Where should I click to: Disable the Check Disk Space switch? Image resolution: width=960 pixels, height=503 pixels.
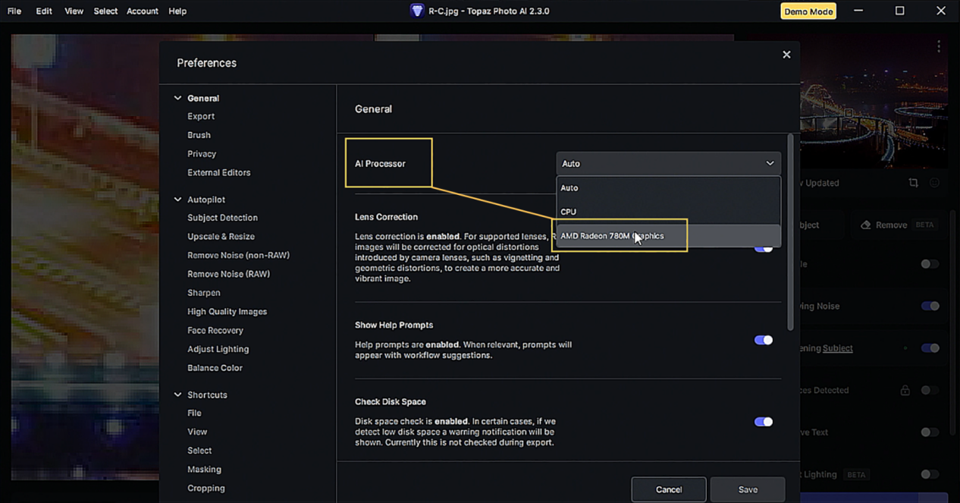pyautogui.click(x=763, y=422)
